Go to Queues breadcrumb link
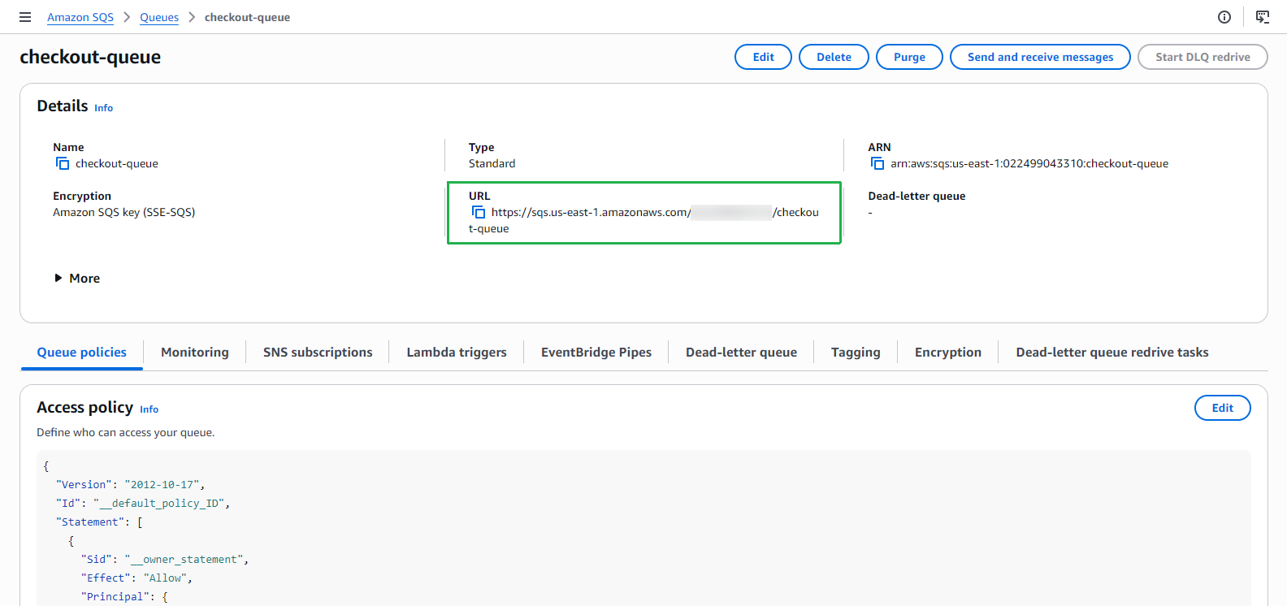The image size is (1287, 606). point(159,17)
